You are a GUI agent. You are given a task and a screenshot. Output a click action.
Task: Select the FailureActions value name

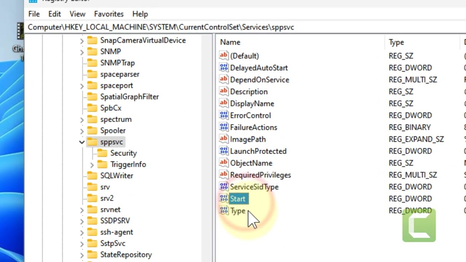pyautogui.click(x=254, y=127)
